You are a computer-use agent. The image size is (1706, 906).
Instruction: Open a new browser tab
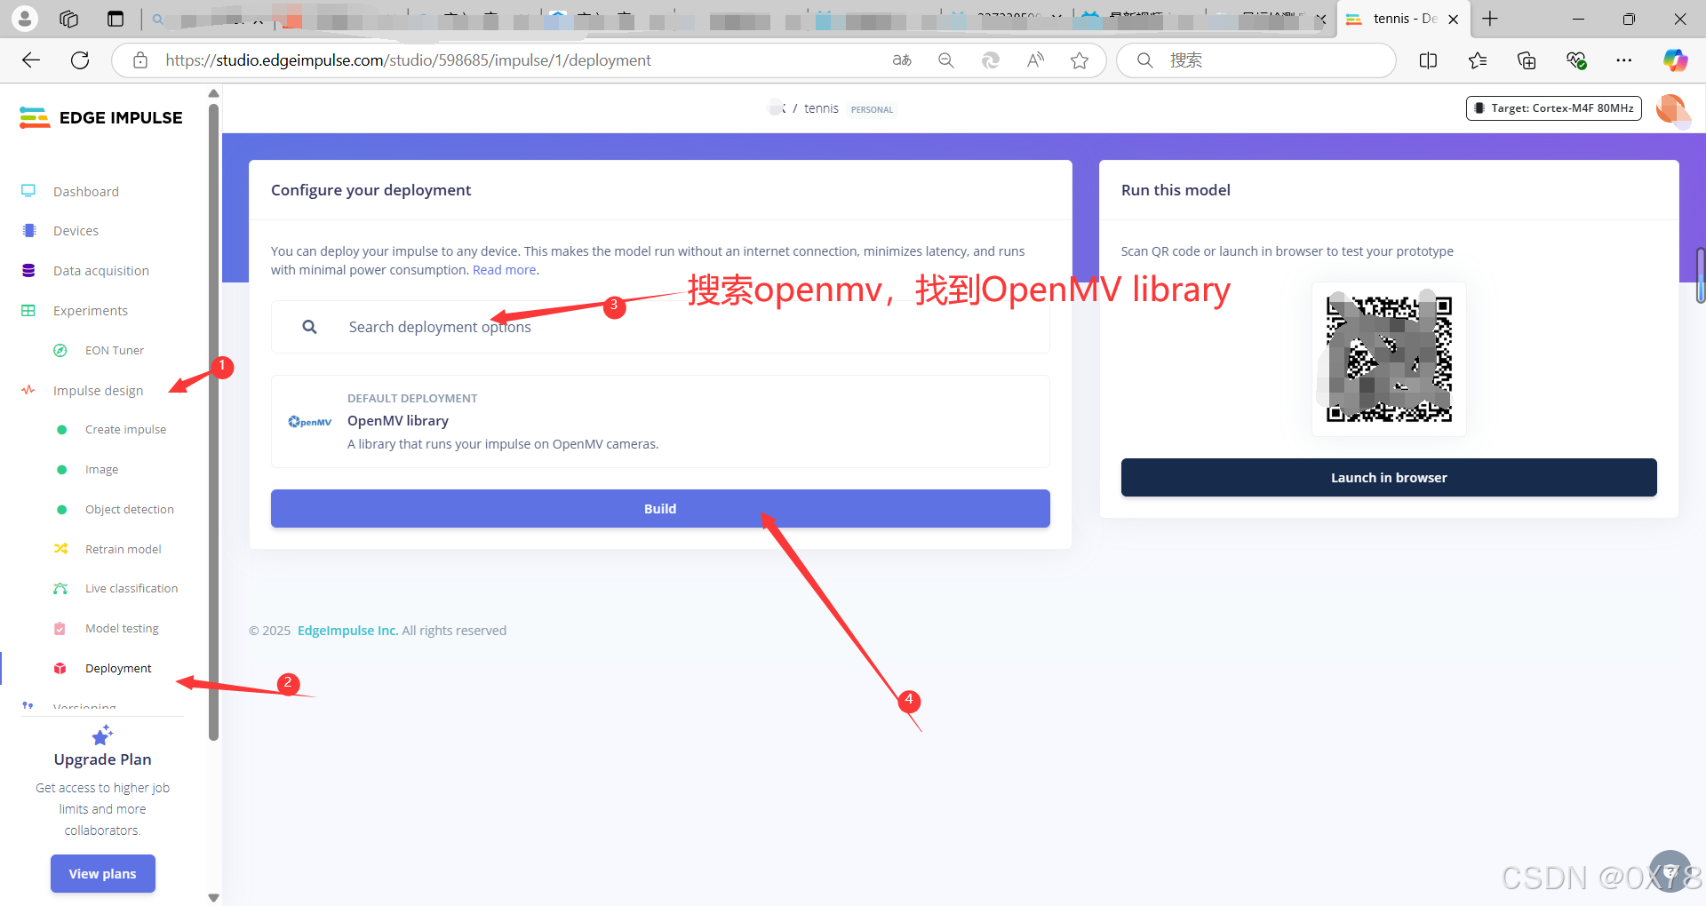click(1490, 19)
